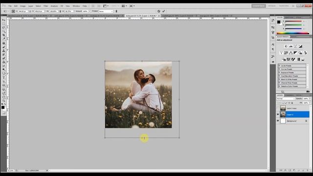Add a Selective Color adjustment
The height and width of the screenshot is (176, 313).
(303, 60)
